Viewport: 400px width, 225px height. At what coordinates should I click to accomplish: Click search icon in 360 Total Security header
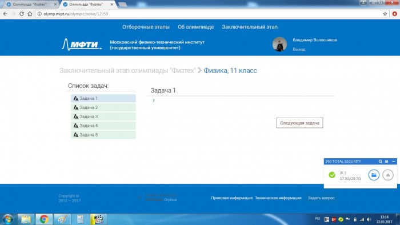pyautogui.click(x=381, y=161)
